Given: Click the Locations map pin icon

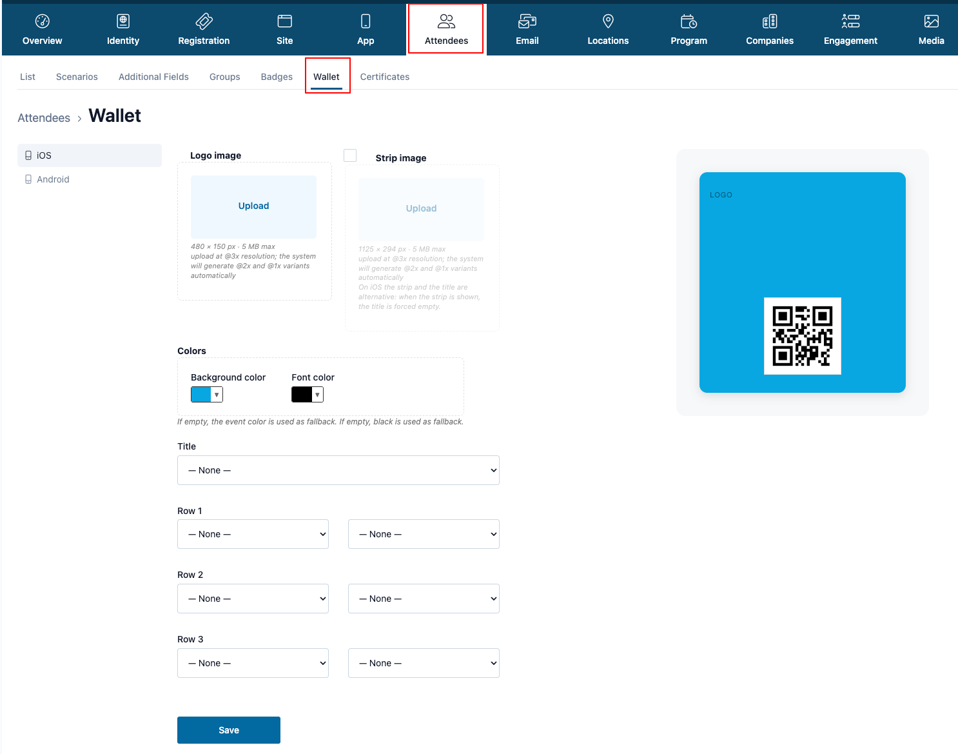Looking at the screenshot, I should (608, 21).
